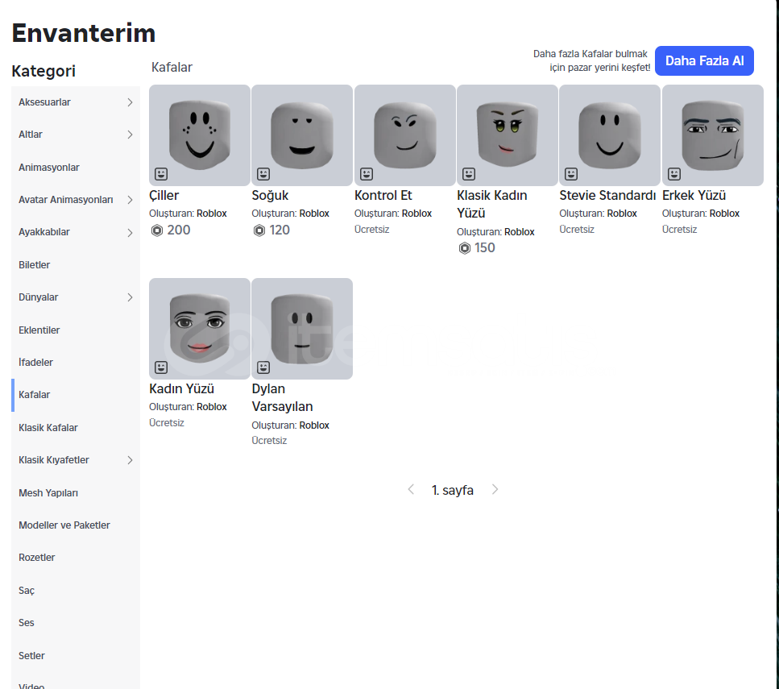The image size is (779, 689).
Task: Expand the Aksesuarlar category chevron
Action: tap(130, 102)
